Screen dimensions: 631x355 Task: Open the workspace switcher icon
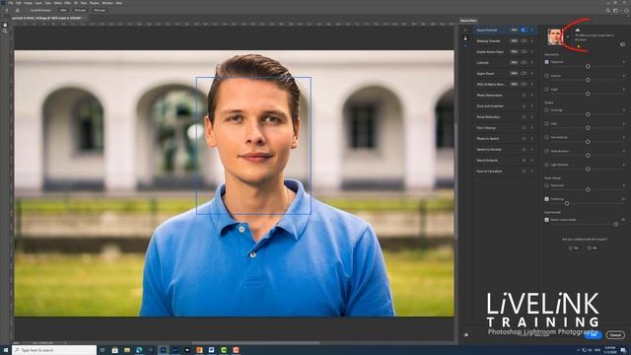point(615,11)
